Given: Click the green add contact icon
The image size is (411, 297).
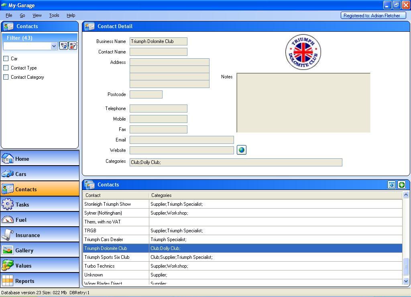Looking at the screenshot, I should point(401,185).
